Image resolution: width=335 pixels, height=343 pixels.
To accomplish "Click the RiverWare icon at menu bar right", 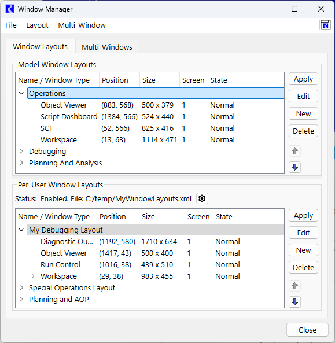I will pos(326,25).
